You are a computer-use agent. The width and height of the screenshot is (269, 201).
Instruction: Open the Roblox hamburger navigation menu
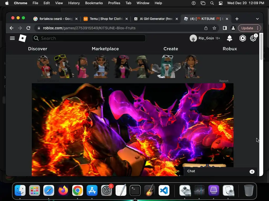(x=12, y=38)
